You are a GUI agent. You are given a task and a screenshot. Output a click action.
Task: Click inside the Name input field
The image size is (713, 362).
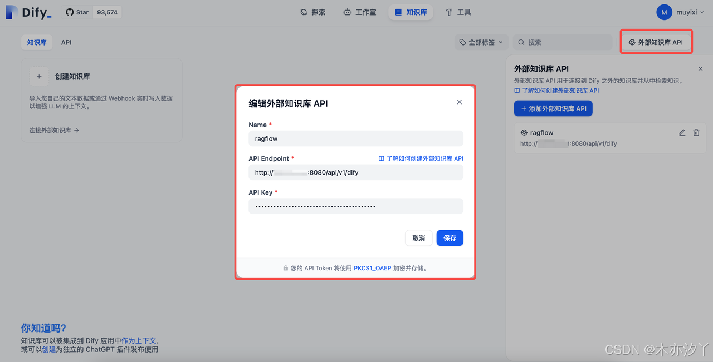356,138
